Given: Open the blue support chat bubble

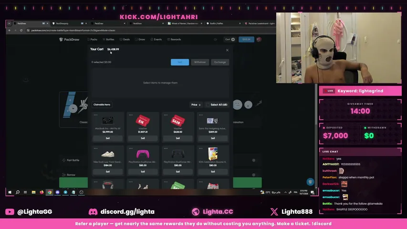Looking at the screenshot, I should 310,182.
